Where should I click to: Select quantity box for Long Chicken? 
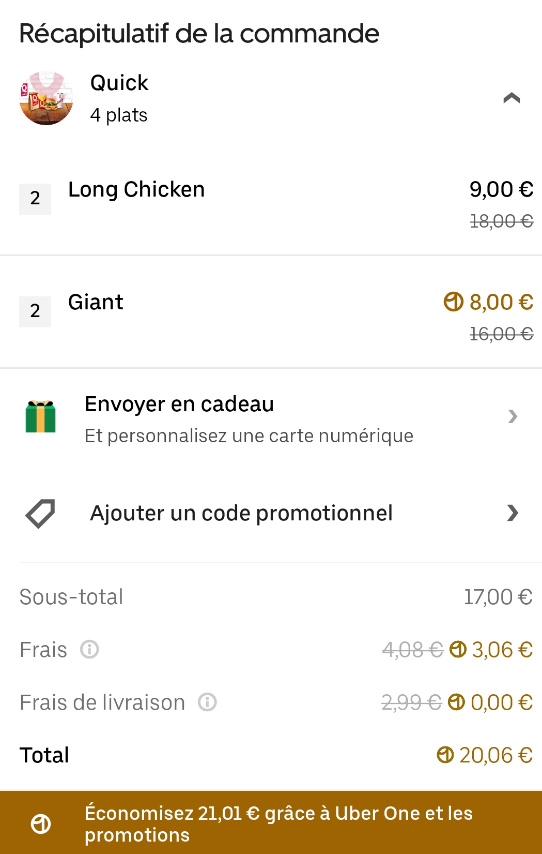point(35,199)
